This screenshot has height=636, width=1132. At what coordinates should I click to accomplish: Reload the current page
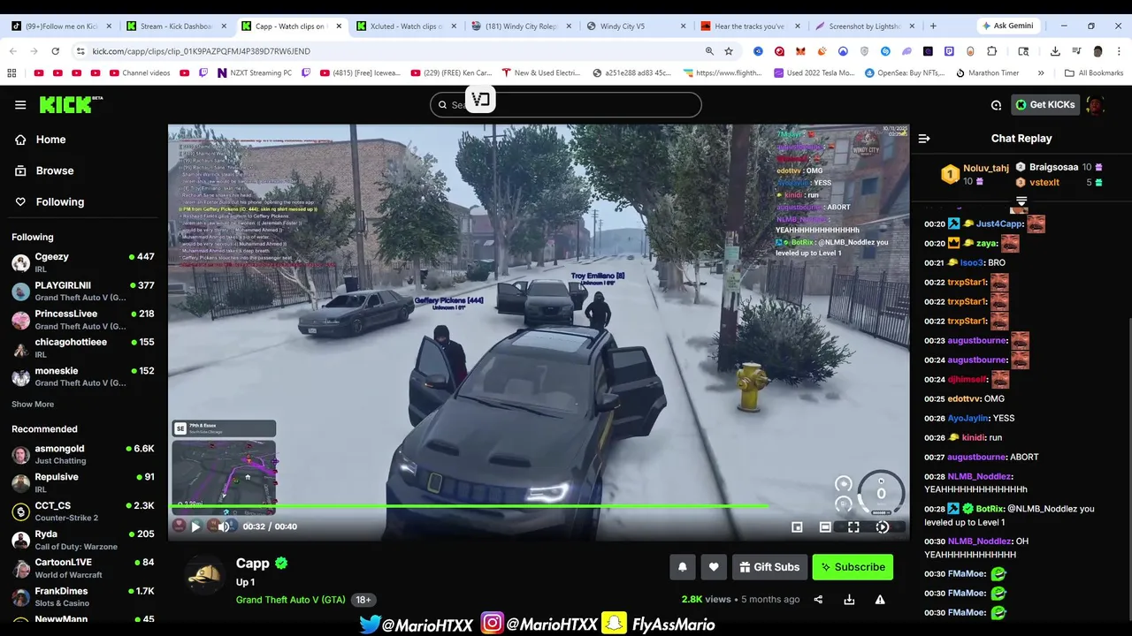[x=55, y=51]
